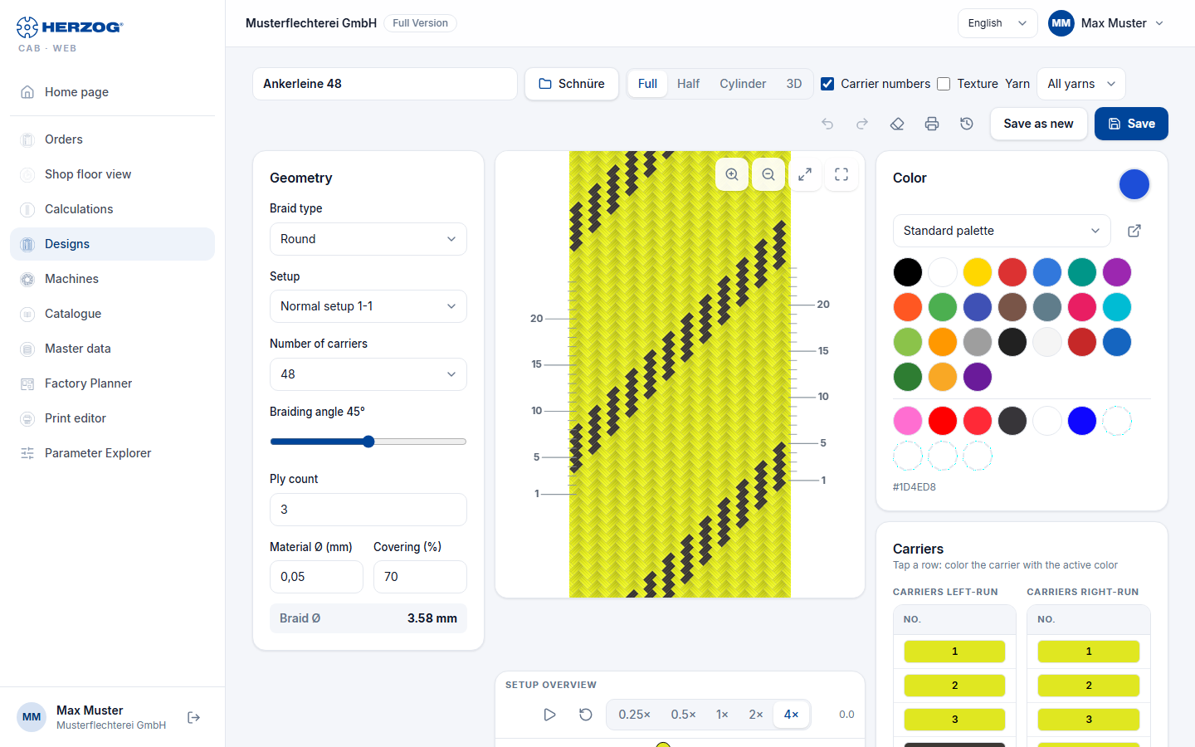Viewport: 1195px width, 747px height.
Task: Click the logout icon beside Max Muster
Action: point(193,718)
